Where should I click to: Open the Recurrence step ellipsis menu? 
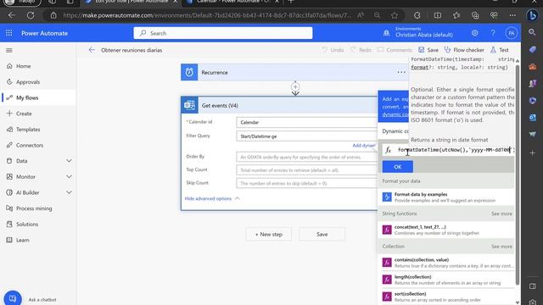click(401, 72)
